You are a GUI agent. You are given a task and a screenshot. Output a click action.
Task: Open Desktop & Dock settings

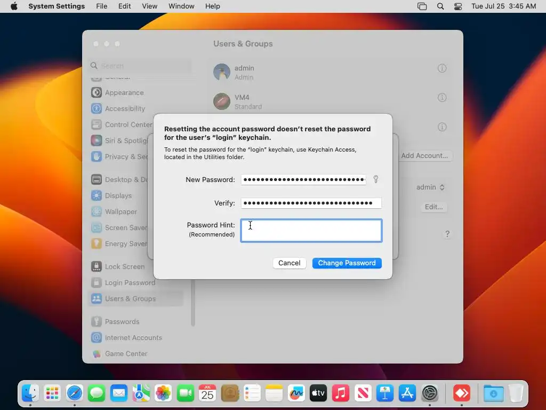tap(119, 179)
